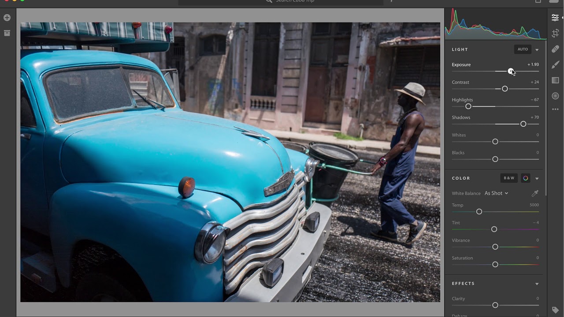The image size is (564, 317).
Task: Click the Shadows slider handle
Action: 523,124
